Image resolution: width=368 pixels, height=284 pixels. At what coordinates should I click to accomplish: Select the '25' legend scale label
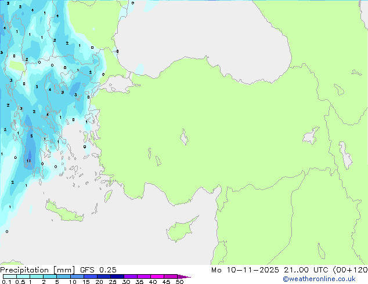coord(113,282)
